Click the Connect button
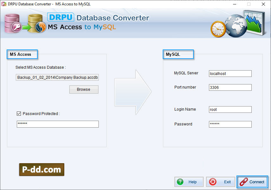 (x=252, y=182)
